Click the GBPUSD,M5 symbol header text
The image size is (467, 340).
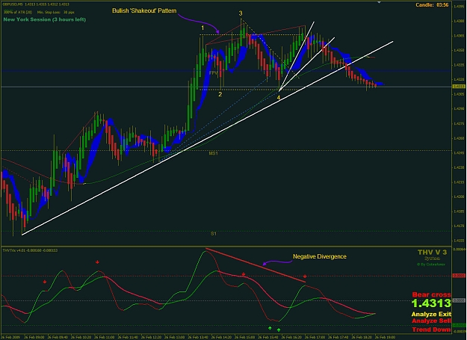coord(13,4)
